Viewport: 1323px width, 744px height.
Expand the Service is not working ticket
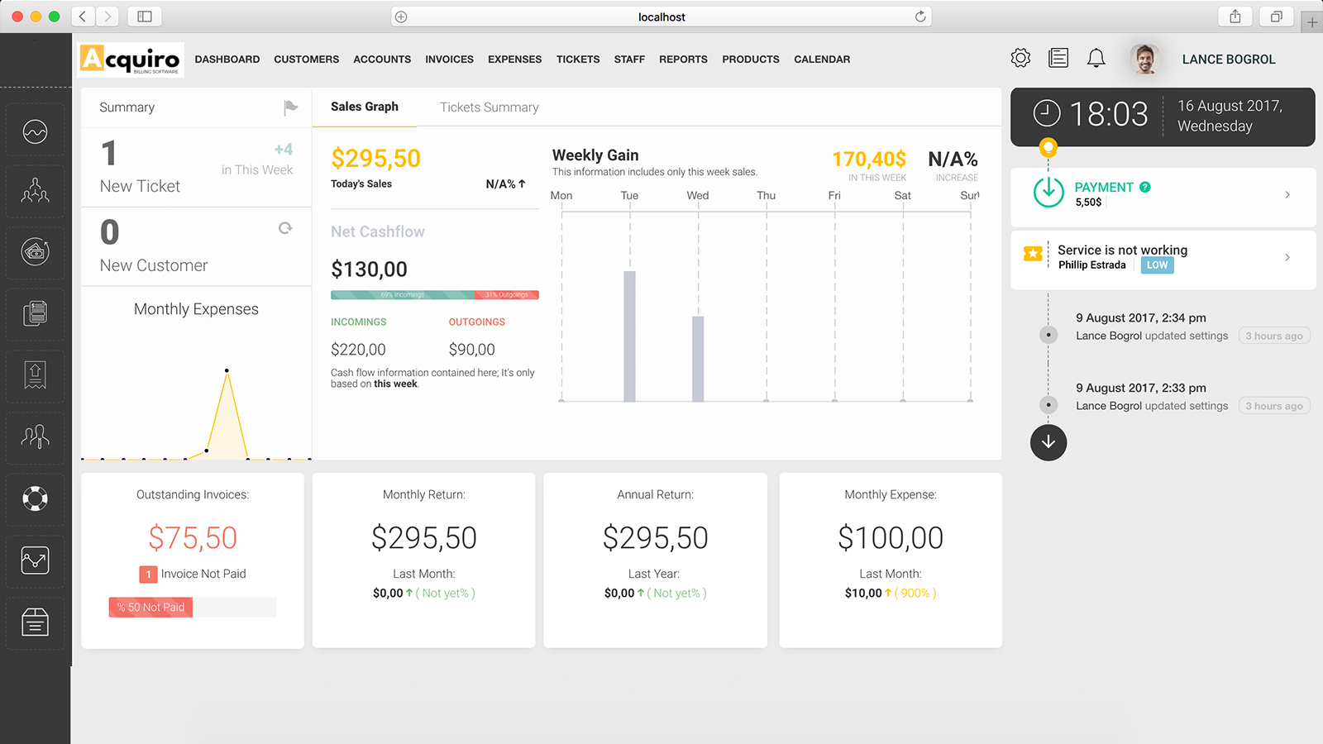(1287, 258)
